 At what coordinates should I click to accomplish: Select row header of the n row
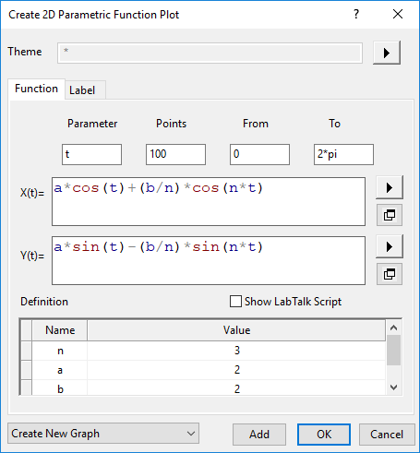point(27,351)
